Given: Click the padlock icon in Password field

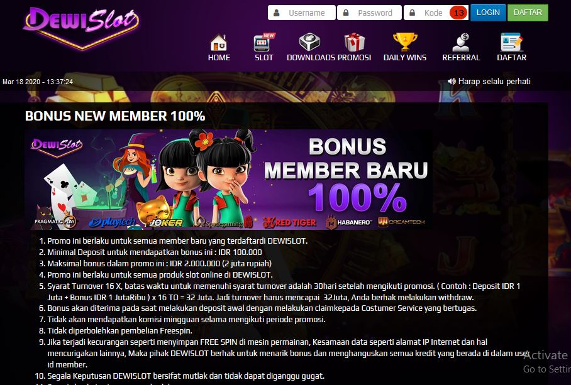Looking at the screenshot, I should (x=346, y=13).
